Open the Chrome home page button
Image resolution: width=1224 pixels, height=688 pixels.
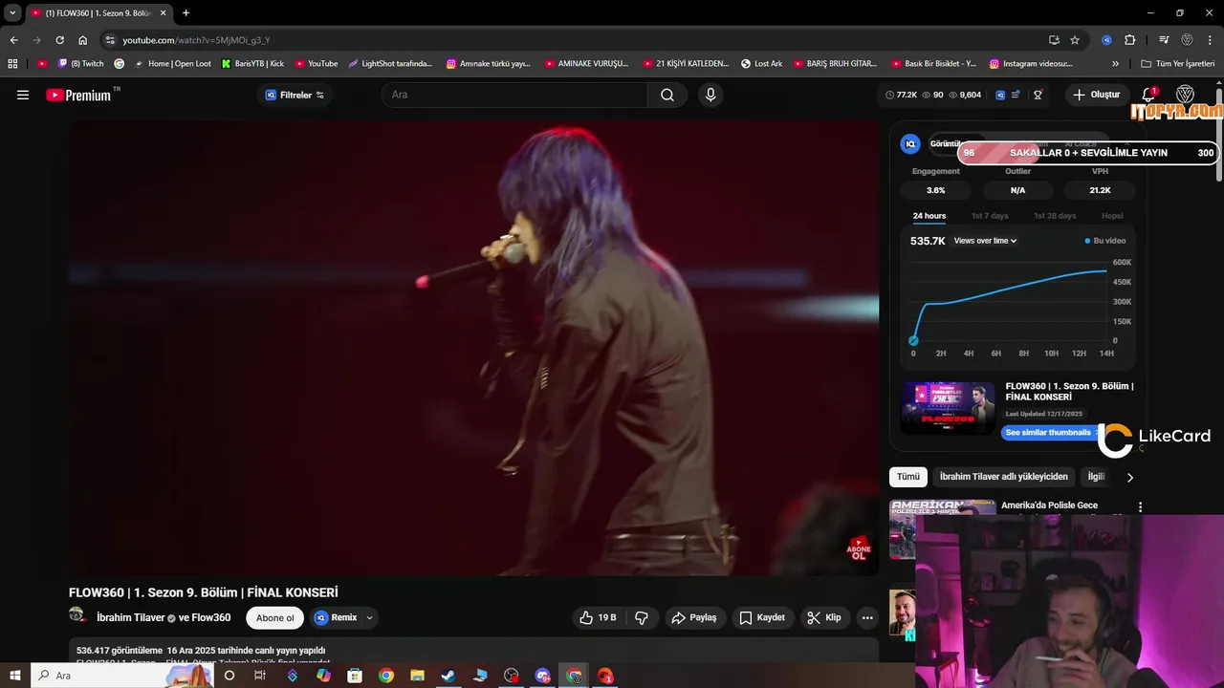click(82, 40)
